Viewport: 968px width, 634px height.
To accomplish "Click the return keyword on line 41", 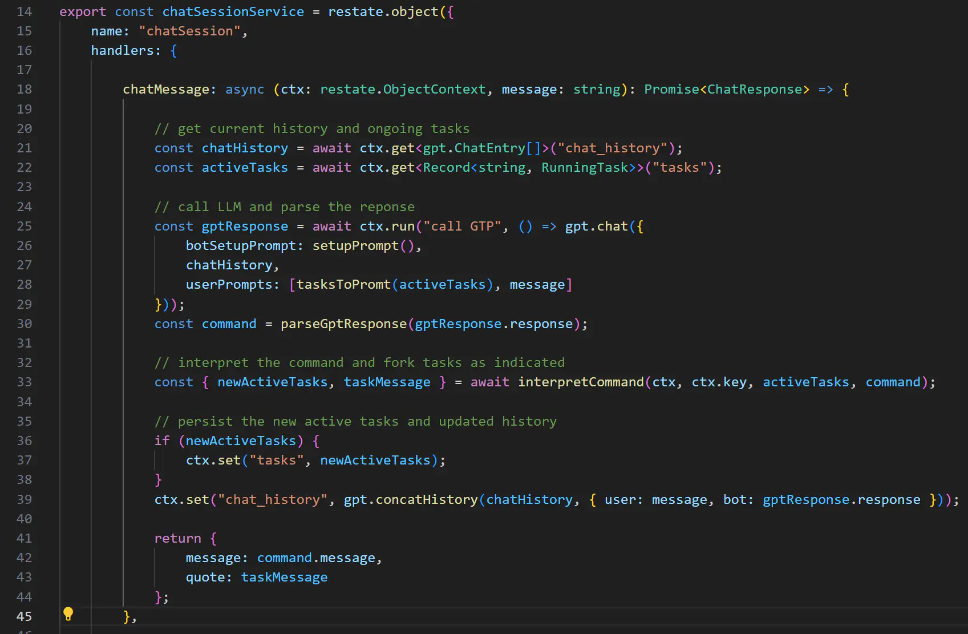I will [177, 538].
